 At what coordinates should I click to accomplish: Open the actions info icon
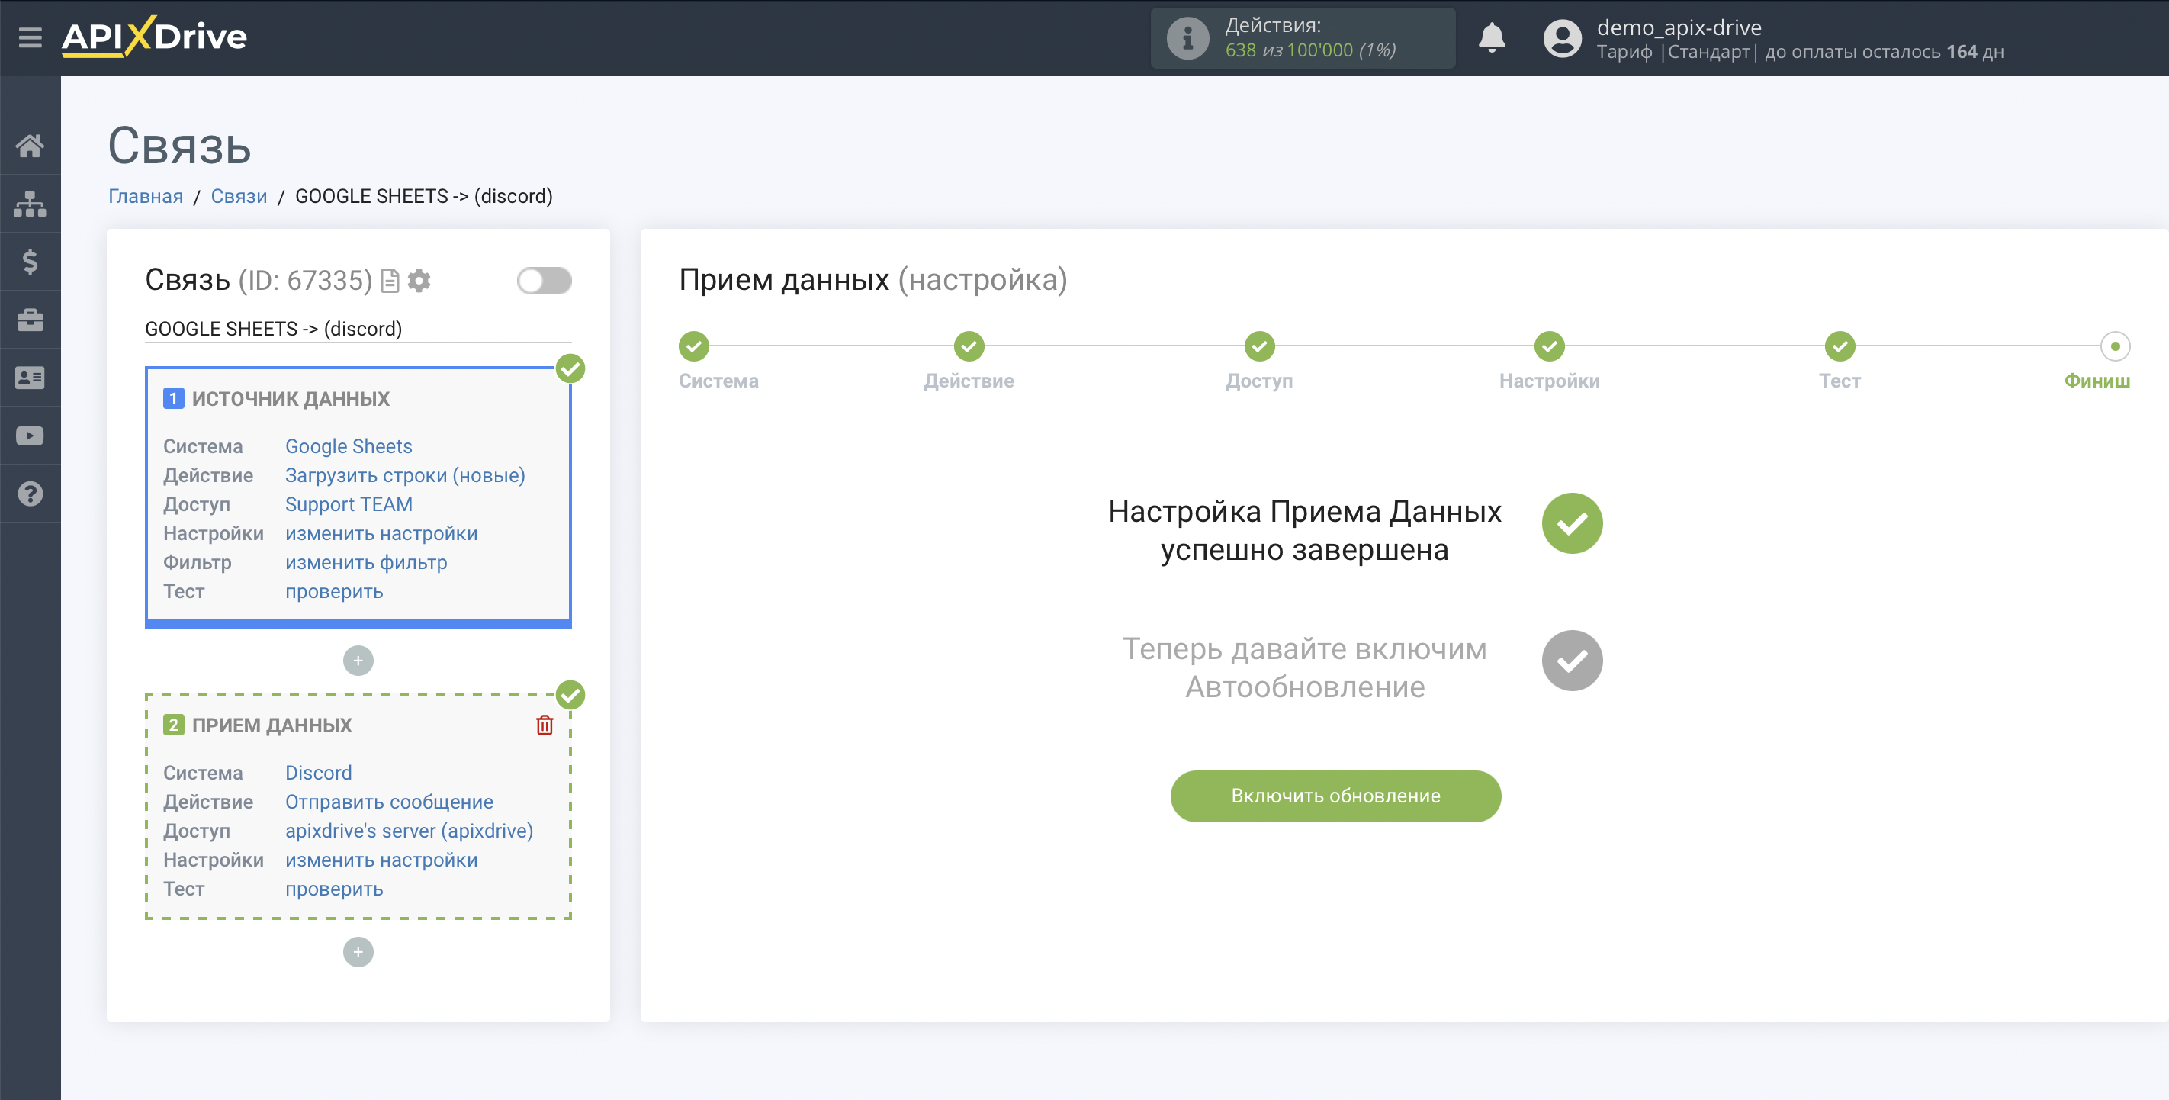tap(1187, 38)
